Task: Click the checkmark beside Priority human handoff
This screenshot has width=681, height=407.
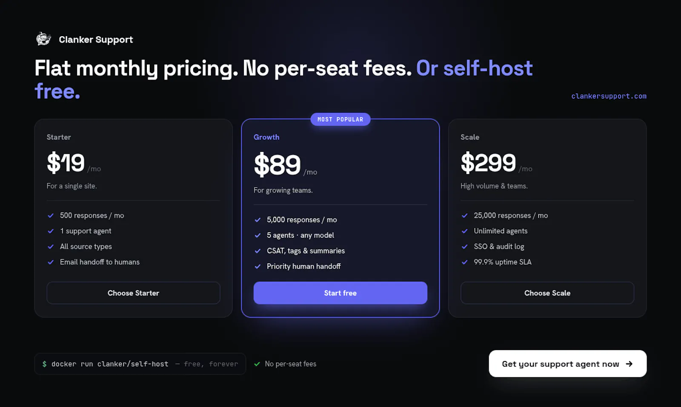Action: (258, 267)
